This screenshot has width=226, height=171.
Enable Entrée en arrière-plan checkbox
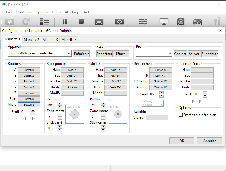pyautogui.click(x=181, y=115)
